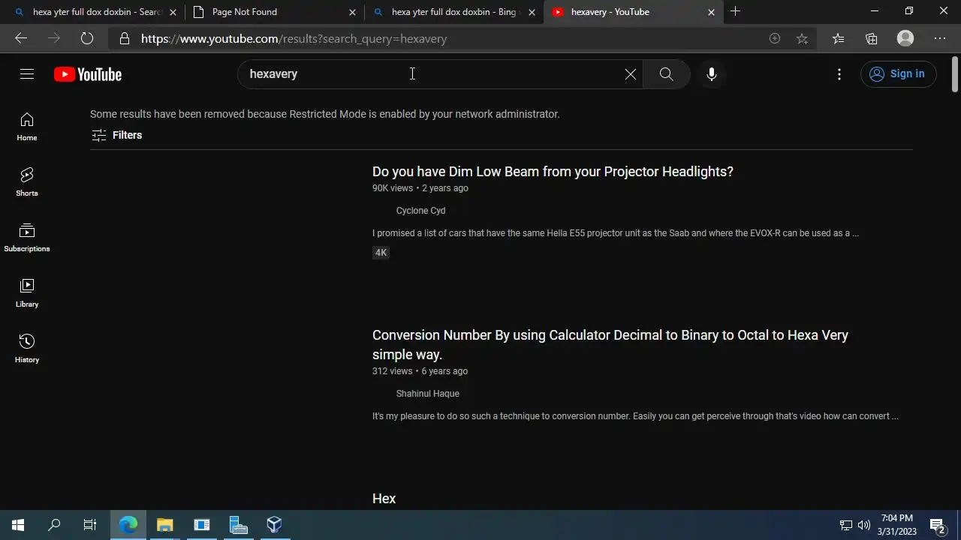Open the YouTube hamburger guide menu
This screenshot has width=961, height=540.
click(x=27, y=73)
